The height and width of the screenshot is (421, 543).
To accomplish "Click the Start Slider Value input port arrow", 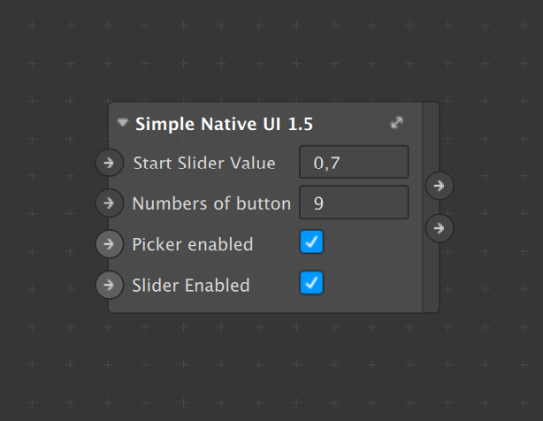I will 109,163.
